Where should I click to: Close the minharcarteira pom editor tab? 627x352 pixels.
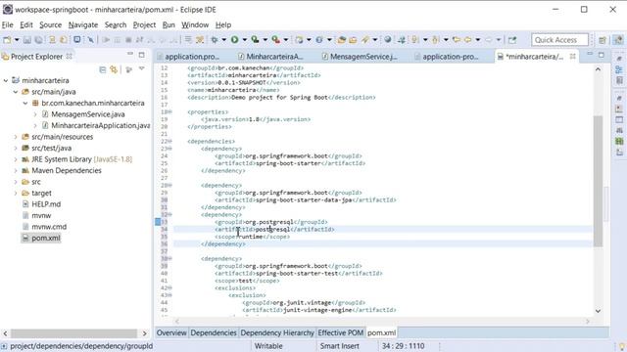click(x=572, y=57)
